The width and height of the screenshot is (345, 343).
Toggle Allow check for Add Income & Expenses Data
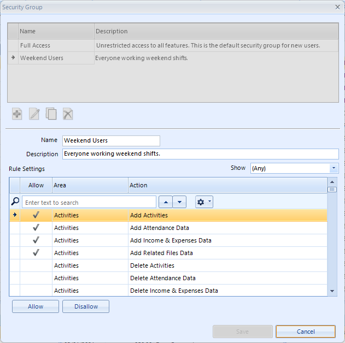pos(36,240)
